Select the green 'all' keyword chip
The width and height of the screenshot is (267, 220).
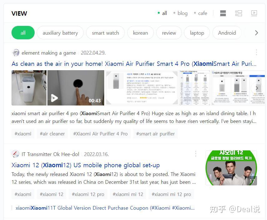pyautogui.click(x=23, y=33)
